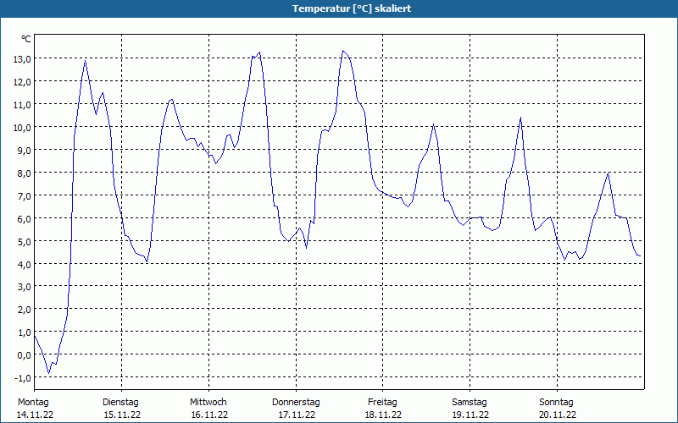Click the '4,0' y-axis label
The image size is (678, 423).
(x=25, y=265)
